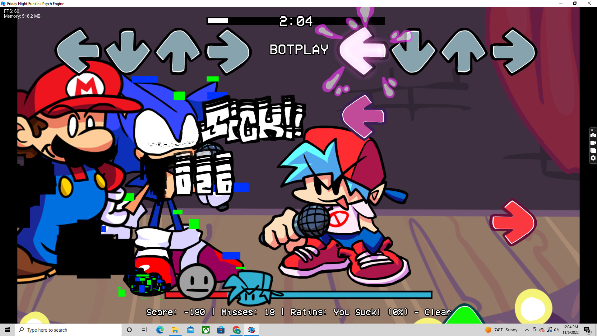The image size is (597, 336).
Task: Open the 74°F Sunny weather widget
Action: (501, 330)
